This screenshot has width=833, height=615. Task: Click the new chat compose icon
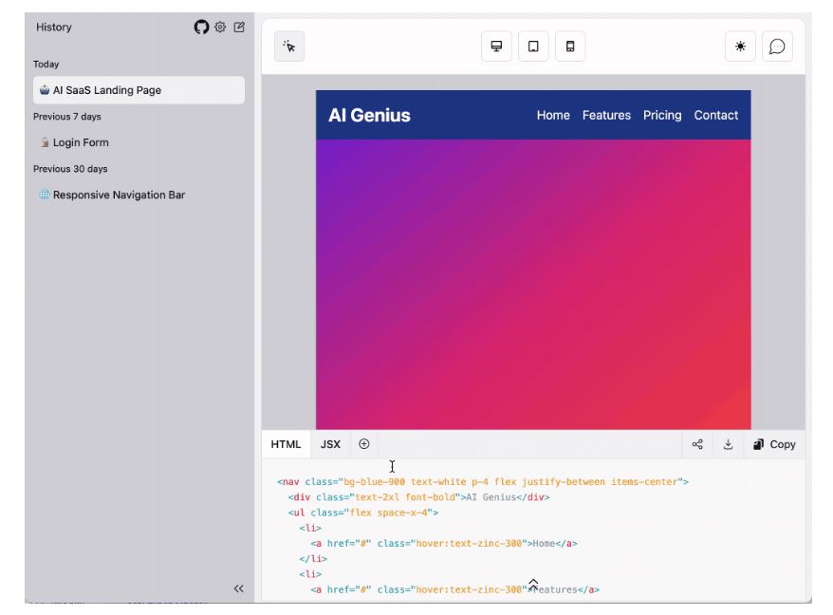point(239,28)
